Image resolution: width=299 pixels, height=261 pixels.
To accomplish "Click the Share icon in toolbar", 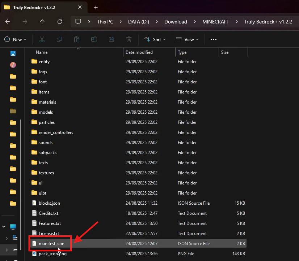I will (111, 39).
